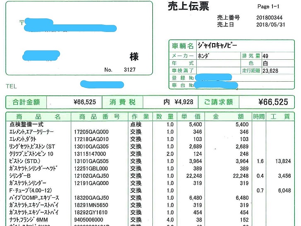The image size is (301, 226).
Task: Click the customer number 3127
Action: click(130, 70)
